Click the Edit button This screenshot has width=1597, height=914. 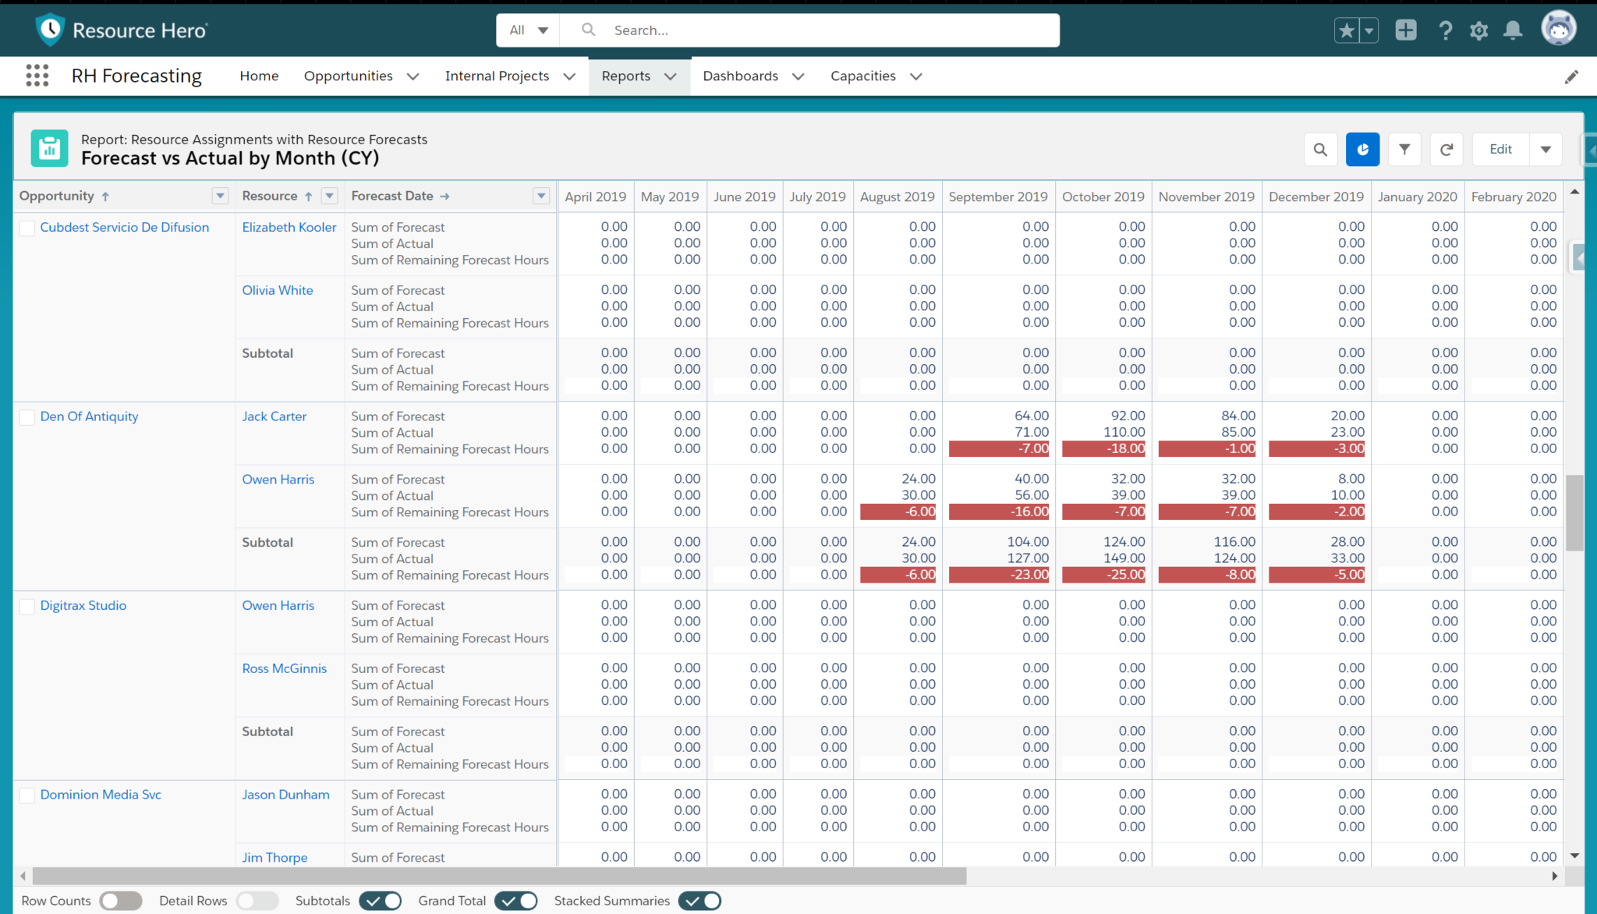click(x=1500, y=149)
